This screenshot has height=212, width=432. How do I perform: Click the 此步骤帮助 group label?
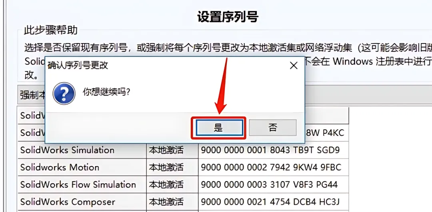(x=50, y=30)
